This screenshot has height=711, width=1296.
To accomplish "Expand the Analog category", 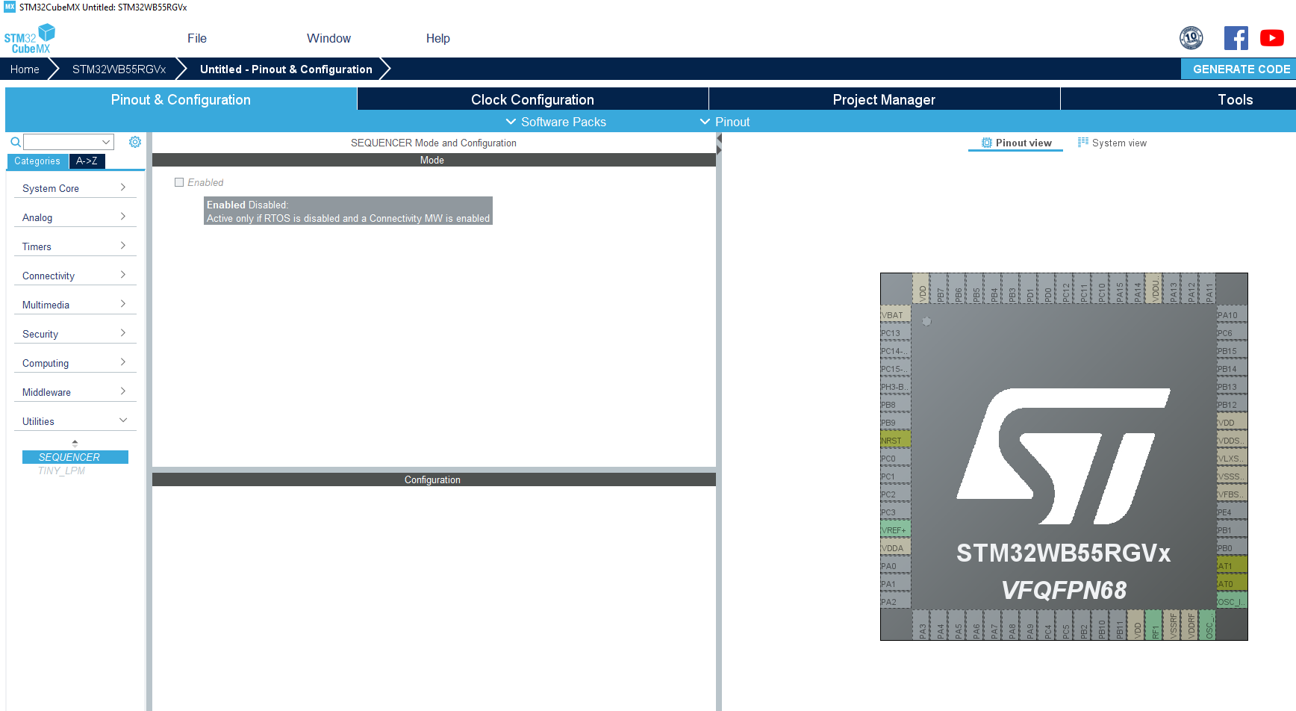I will 75,217.
